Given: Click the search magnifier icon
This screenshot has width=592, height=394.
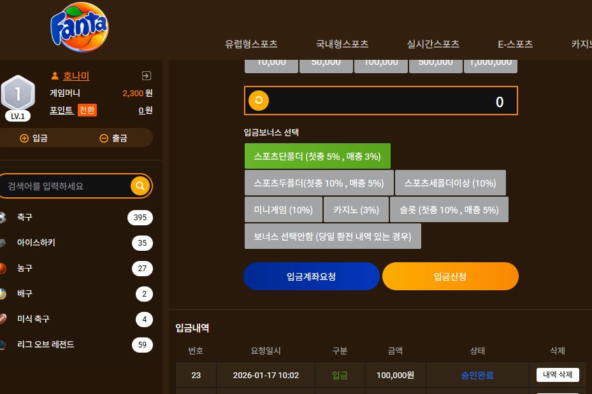Looking at the screenshot, I should point(140,186).
